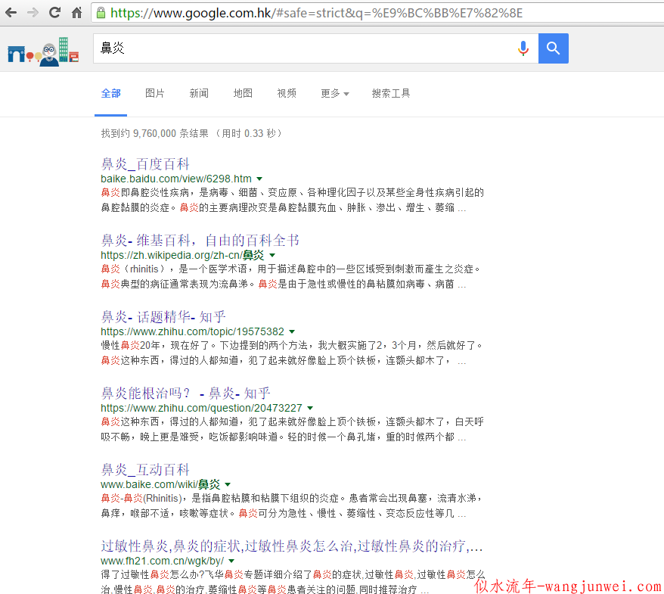Click the www.fh21.com.cn/wgk/by/ URL text
The height and width of the screenshot is (594, 664).
click(162, 561)
